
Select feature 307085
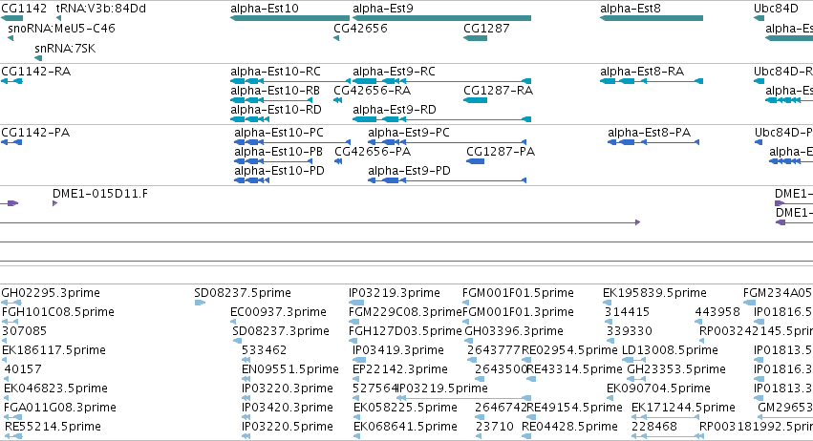click(5, 341)
